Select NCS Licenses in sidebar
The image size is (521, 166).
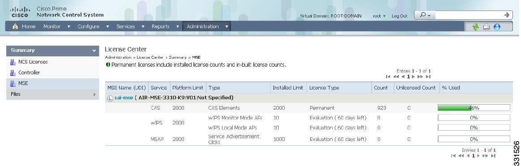pyautogui.click(x=33, y=62)
